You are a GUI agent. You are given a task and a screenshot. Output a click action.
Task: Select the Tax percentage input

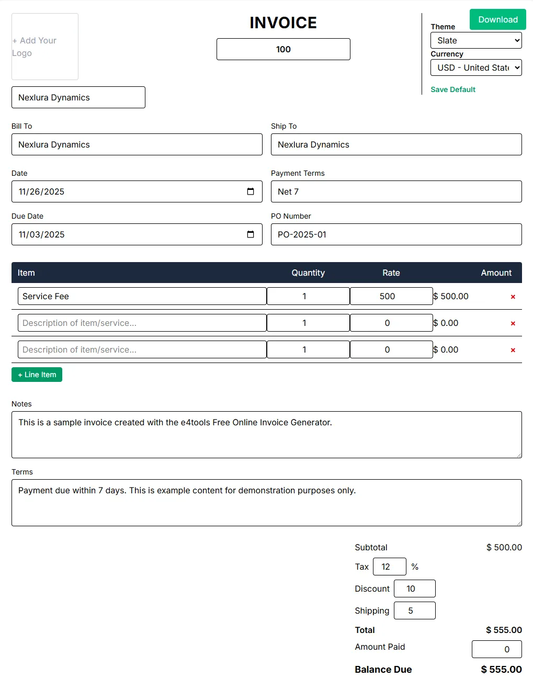(x=389, y=567)
